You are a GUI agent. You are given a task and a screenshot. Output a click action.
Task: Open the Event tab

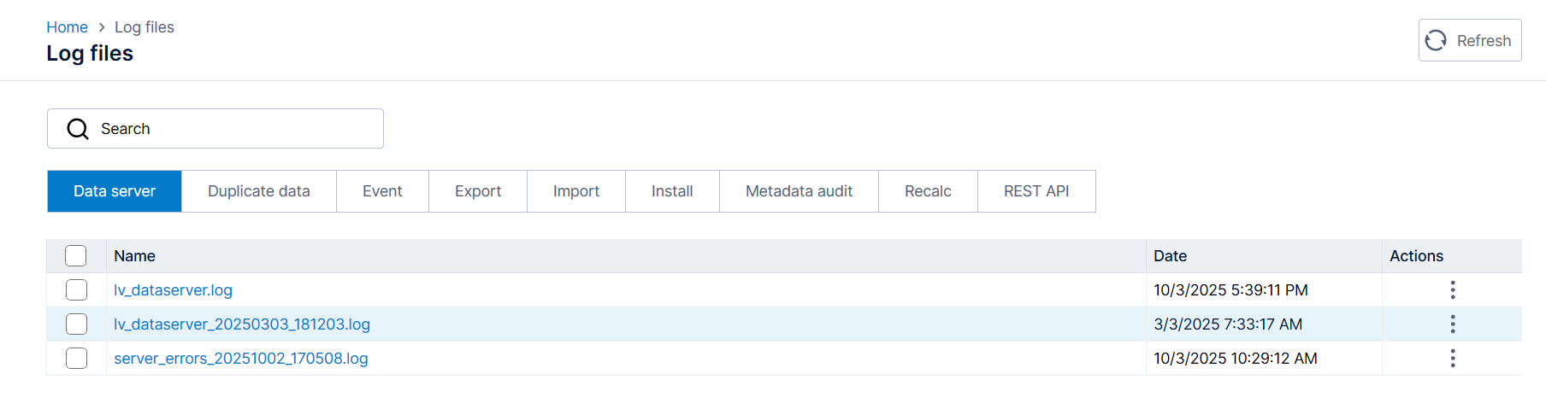[382, 191]
